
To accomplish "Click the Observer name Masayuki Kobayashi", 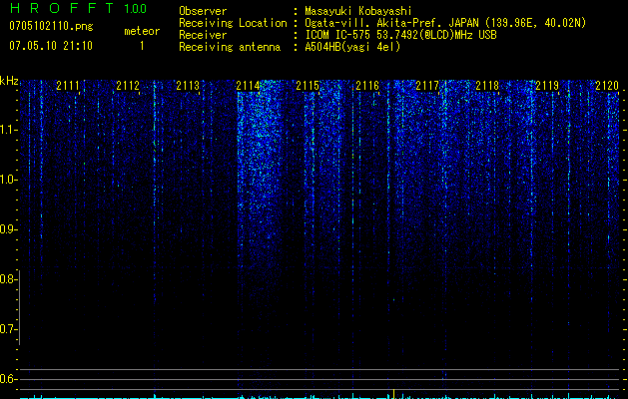I will 358,11.
